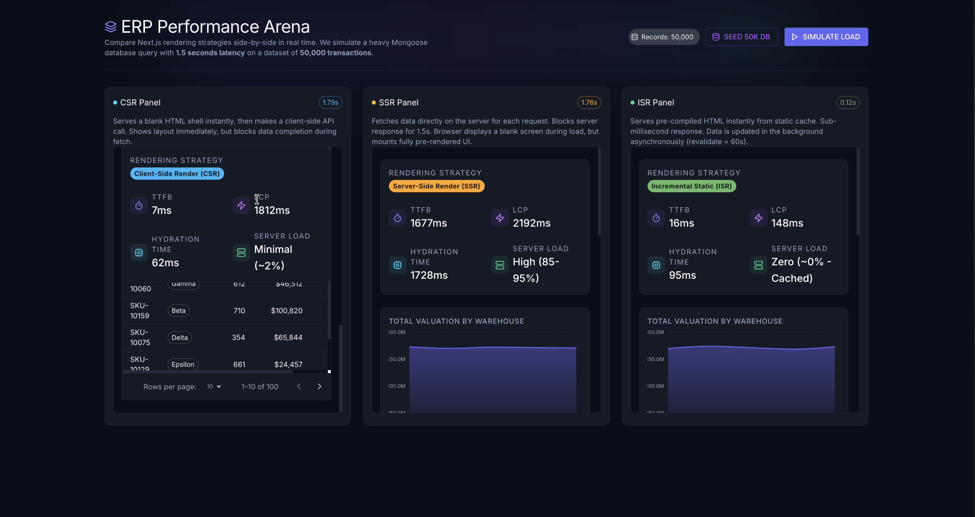The height and width of the screenshot is (517, 975).
Task: Click the "1–10 of 100" pagination text
Action: pyautogui.click(x=260, y=386)
